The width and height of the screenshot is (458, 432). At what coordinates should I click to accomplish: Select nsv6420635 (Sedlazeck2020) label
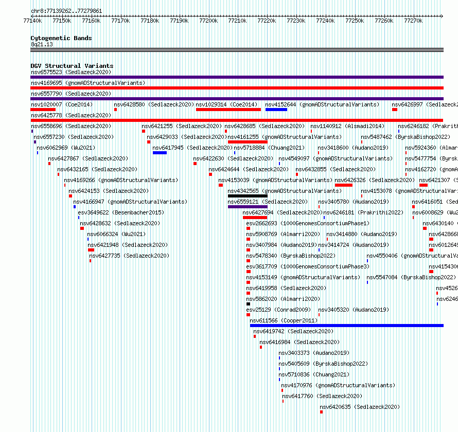[360, 407]
